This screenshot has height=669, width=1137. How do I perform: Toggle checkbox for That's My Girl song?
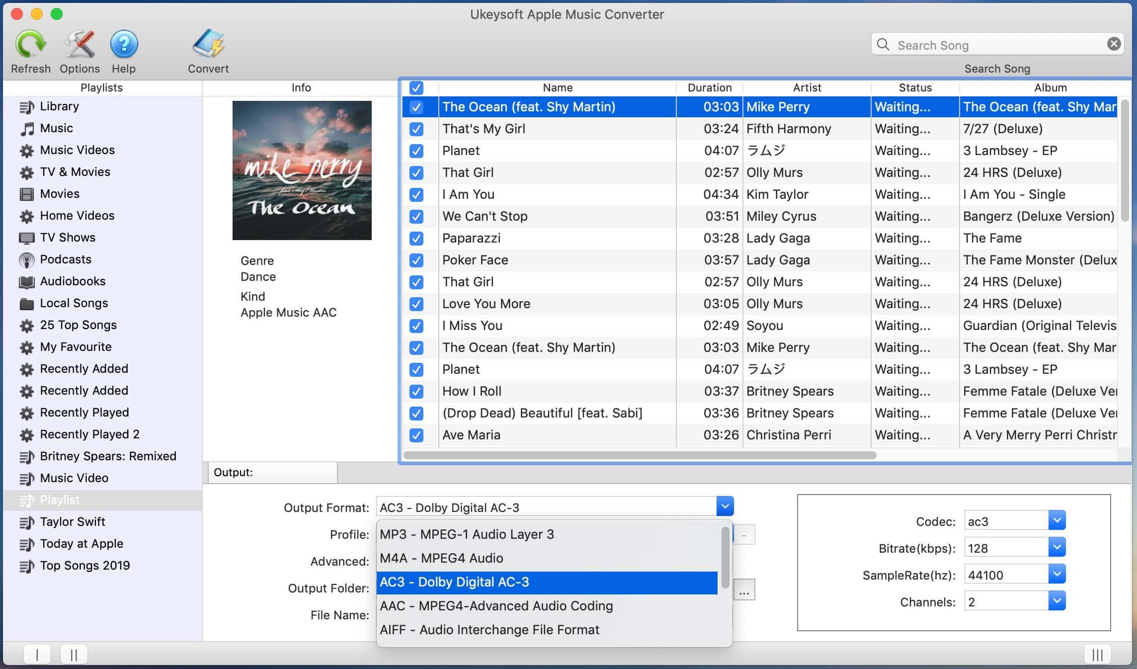(x=417, y=128)
